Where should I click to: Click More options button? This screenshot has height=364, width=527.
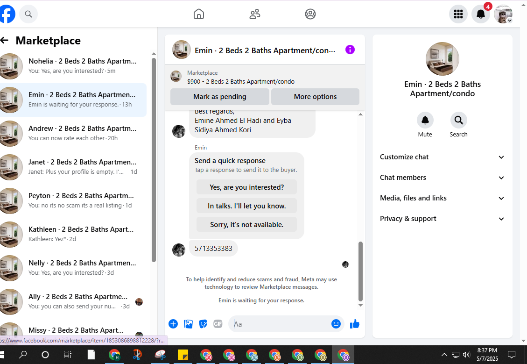(x=315, y=97)
